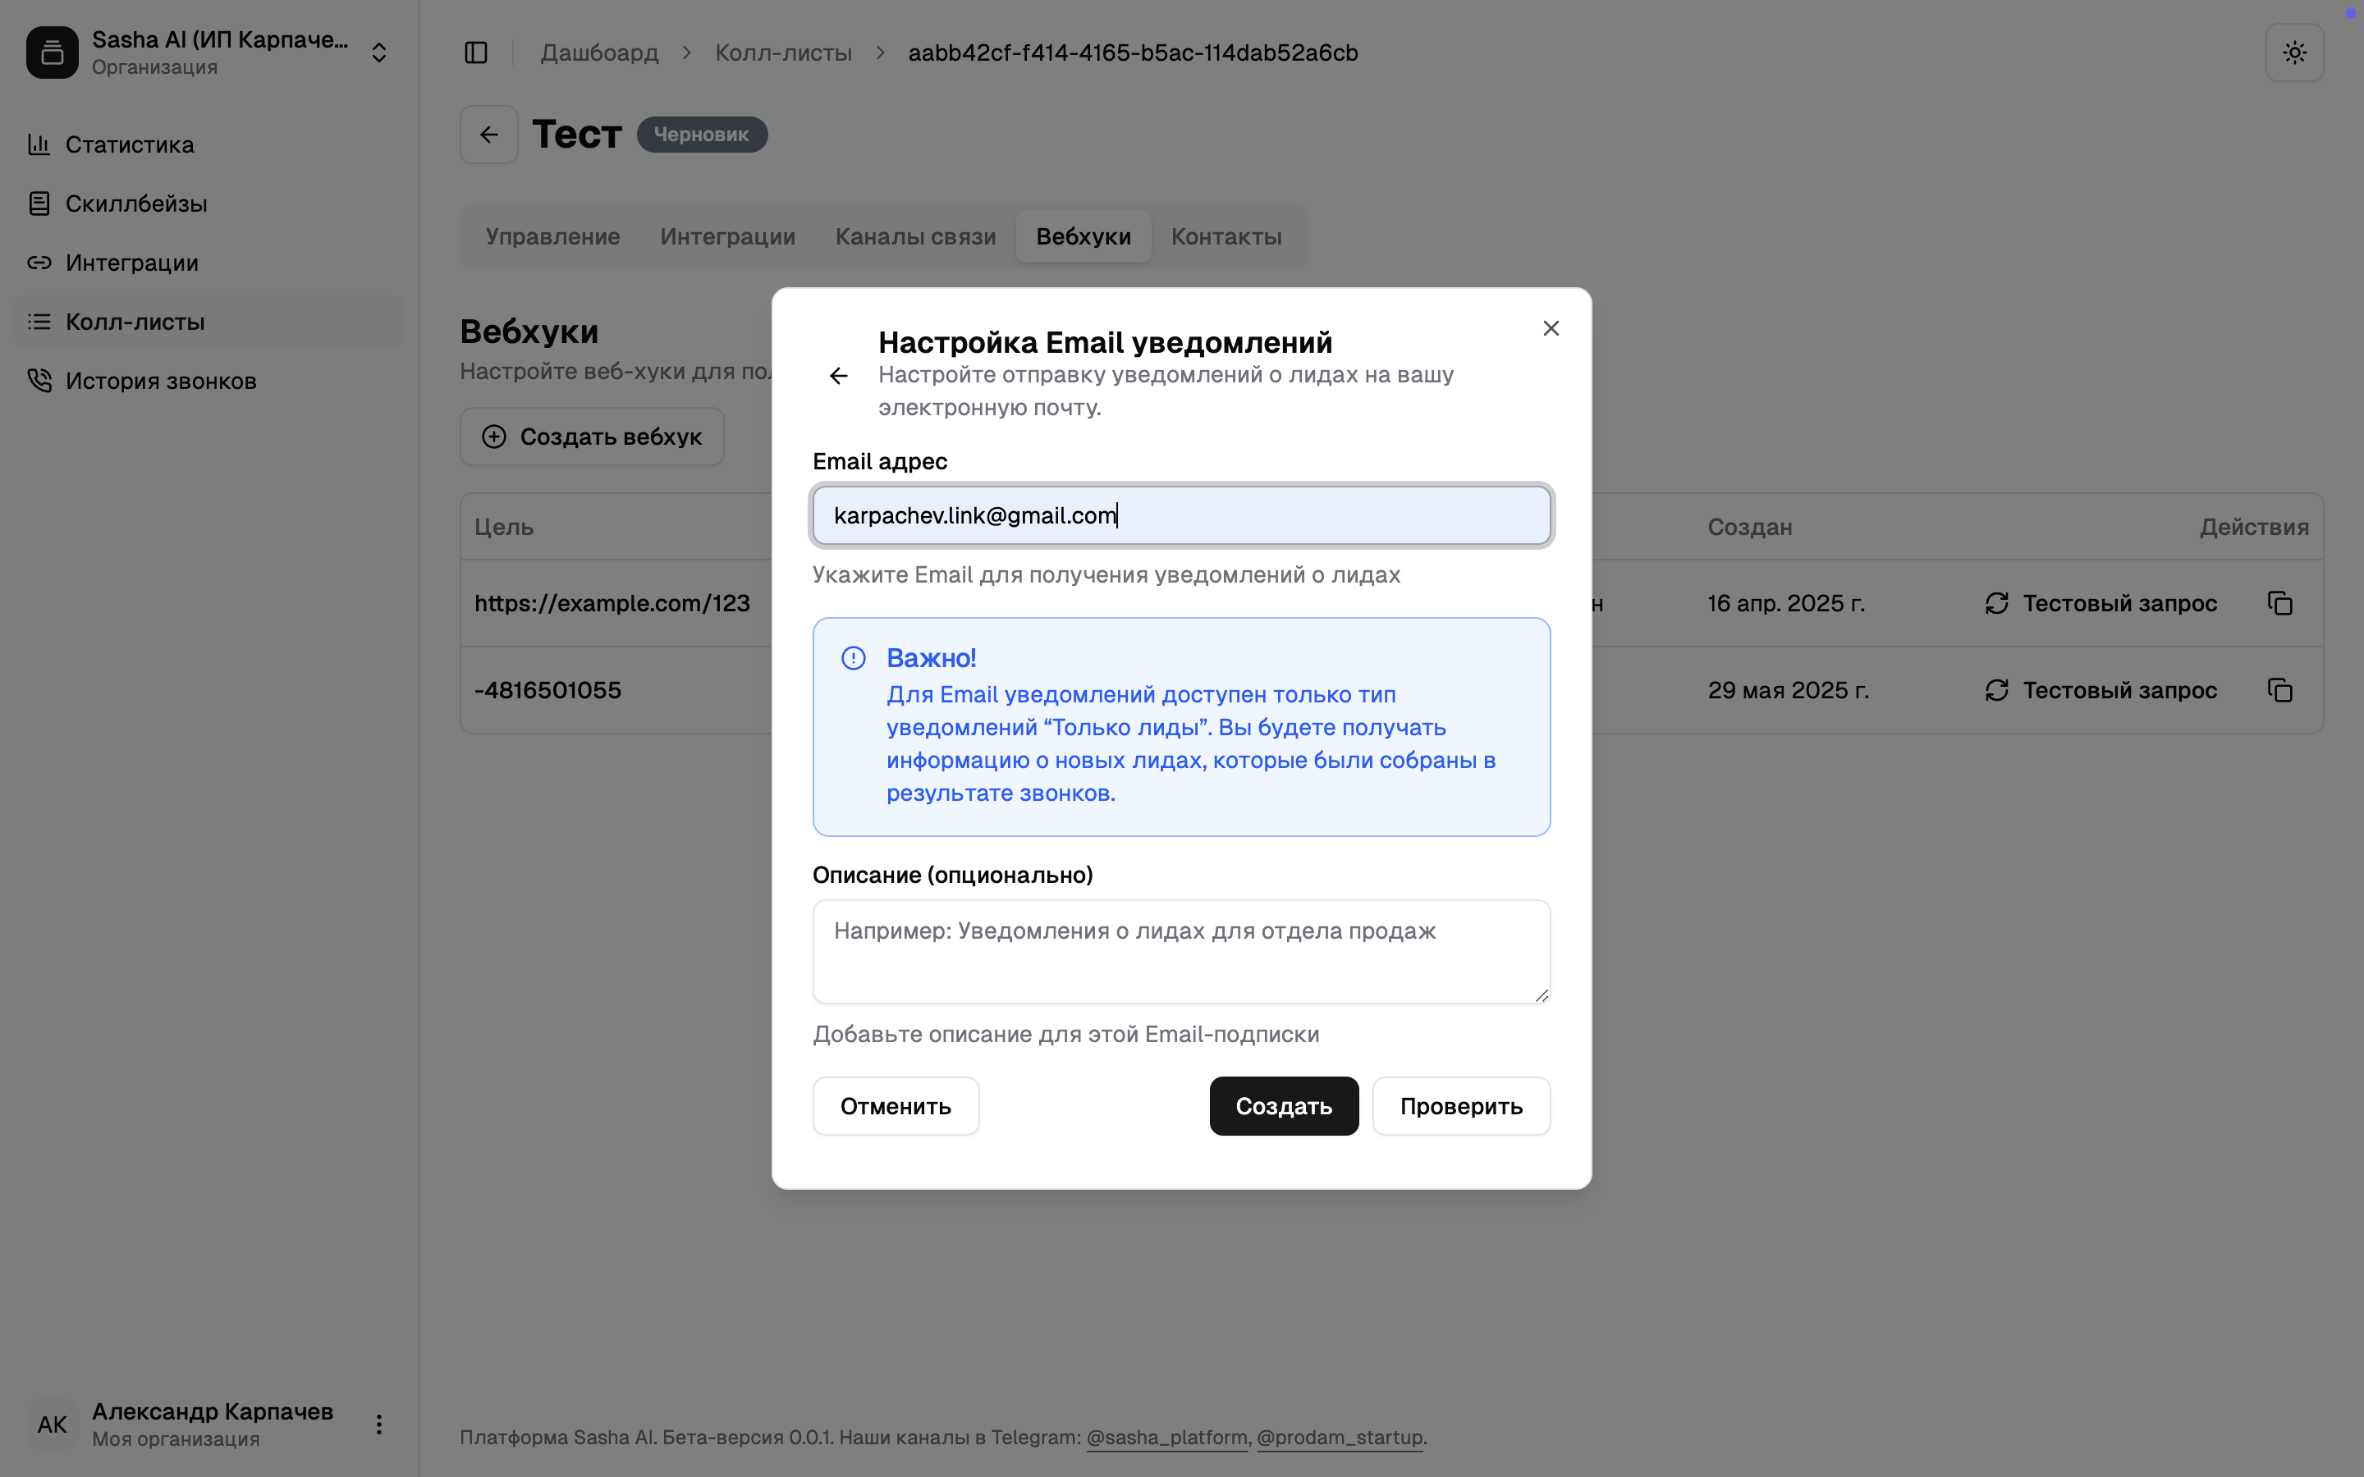Click the copy icon for https://example.com/123 row
Viewport: 2364px width, 1477px height.
(x=2279, y=604)
